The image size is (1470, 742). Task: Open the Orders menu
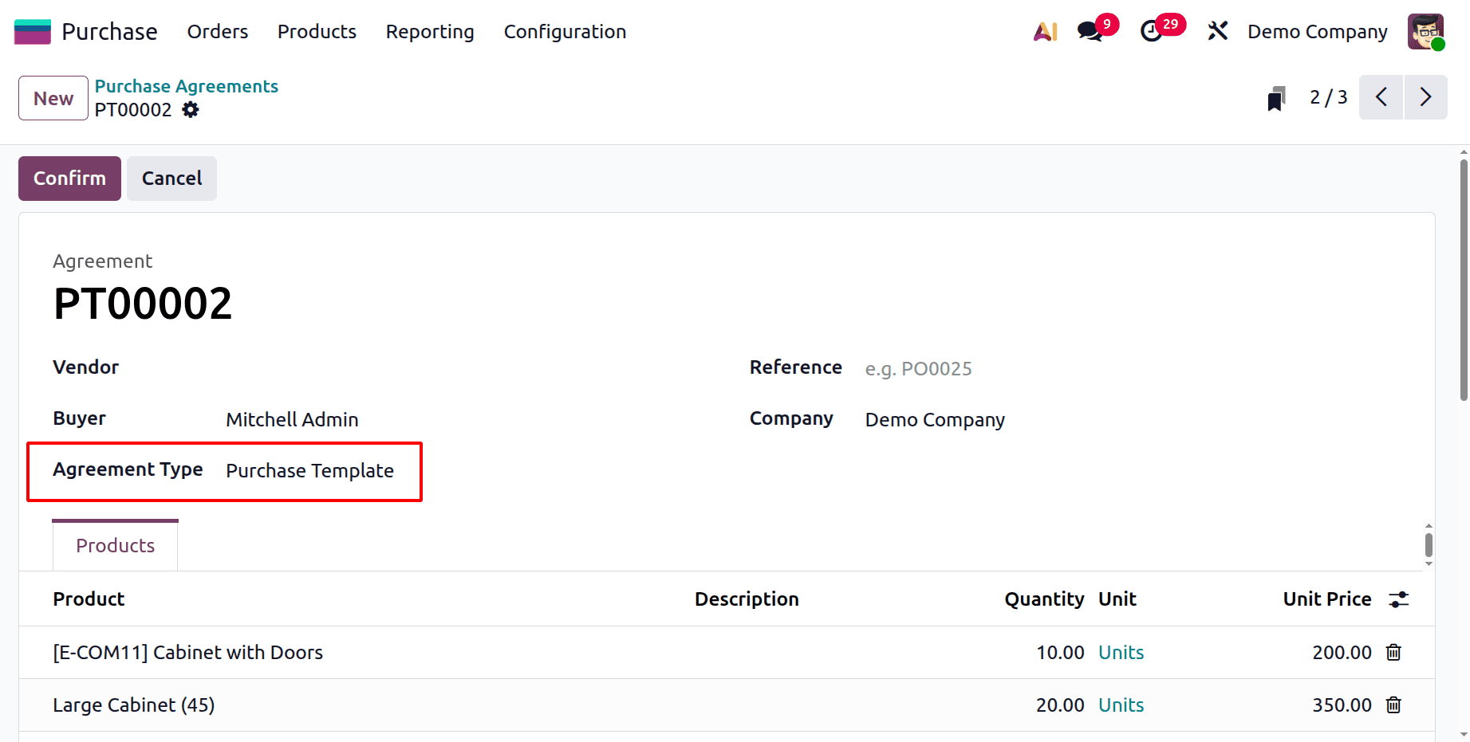[x=217, y=31]
